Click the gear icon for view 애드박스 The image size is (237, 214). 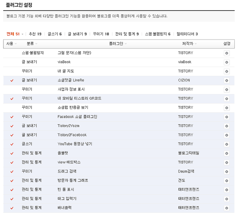pos(226,163)
